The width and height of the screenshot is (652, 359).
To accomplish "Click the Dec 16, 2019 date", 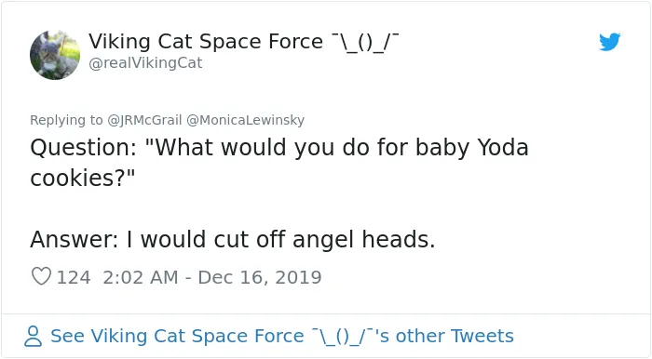I will [x=260, y=277].
